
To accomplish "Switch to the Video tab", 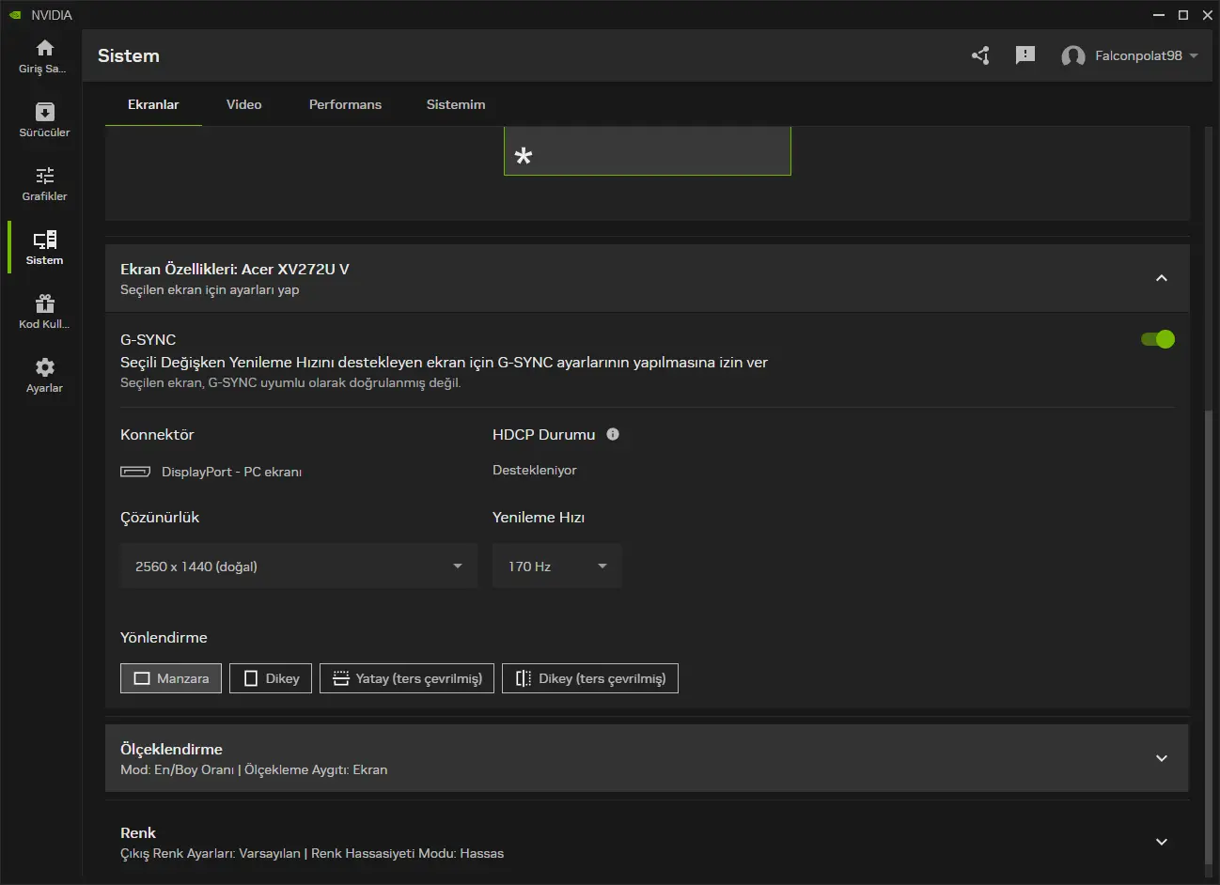I will 244,104.
